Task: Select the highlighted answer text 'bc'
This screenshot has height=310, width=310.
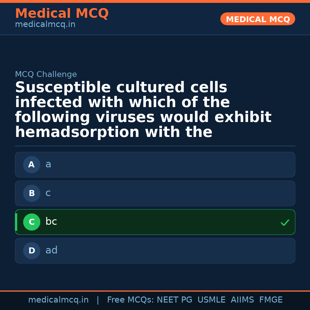Action: coord(51,222)
